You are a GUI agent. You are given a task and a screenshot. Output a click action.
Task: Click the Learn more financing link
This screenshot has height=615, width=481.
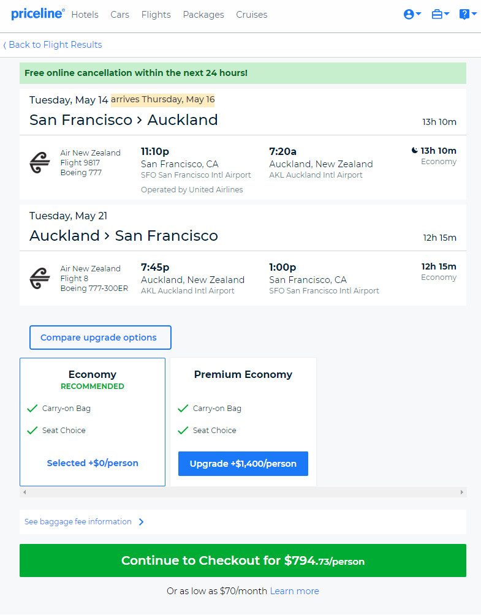(x=295, y=590)
